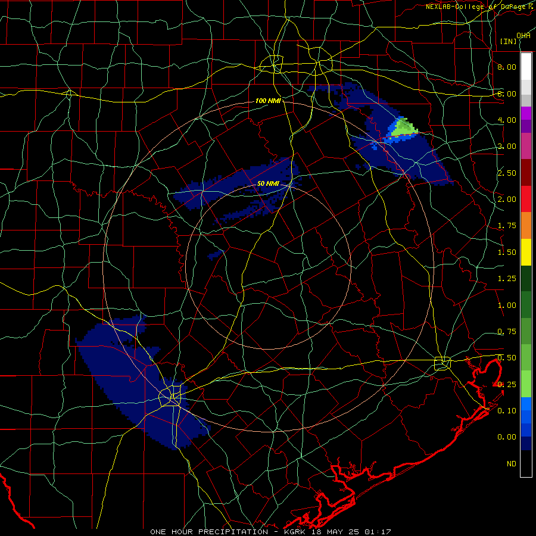Click the light green swatch beside 0.25
This screenshot has height=536, width=536.
[526, 384]
